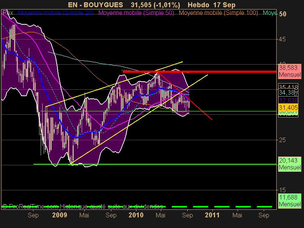Click the purple 32,838 price tag

288,100
